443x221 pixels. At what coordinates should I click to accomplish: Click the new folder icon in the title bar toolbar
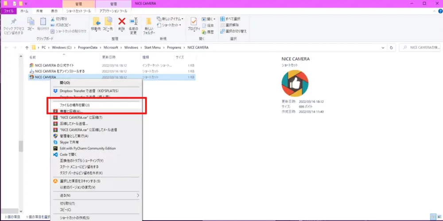21,4
